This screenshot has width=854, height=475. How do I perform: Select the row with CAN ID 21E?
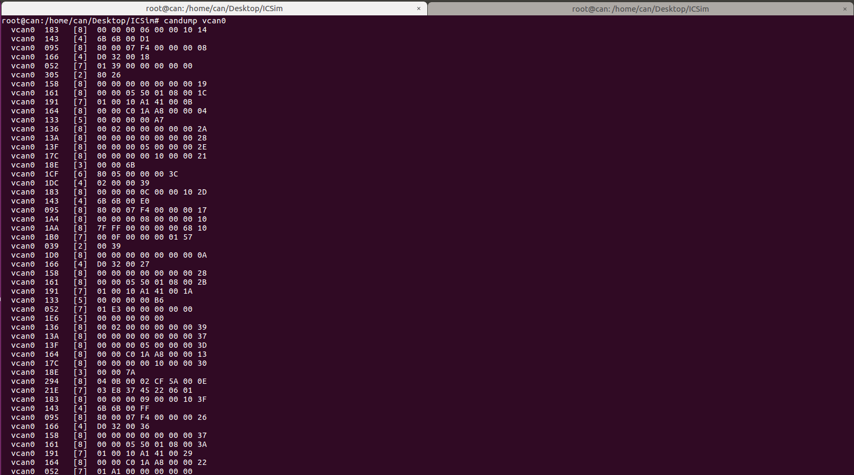[102, 390]
